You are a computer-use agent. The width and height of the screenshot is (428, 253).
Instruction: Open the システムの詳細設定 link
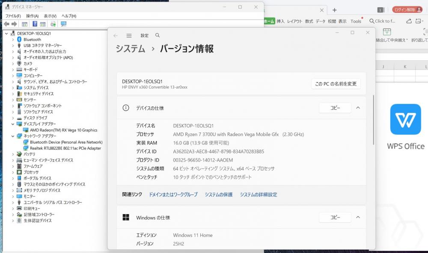click(x=258, y=194)
